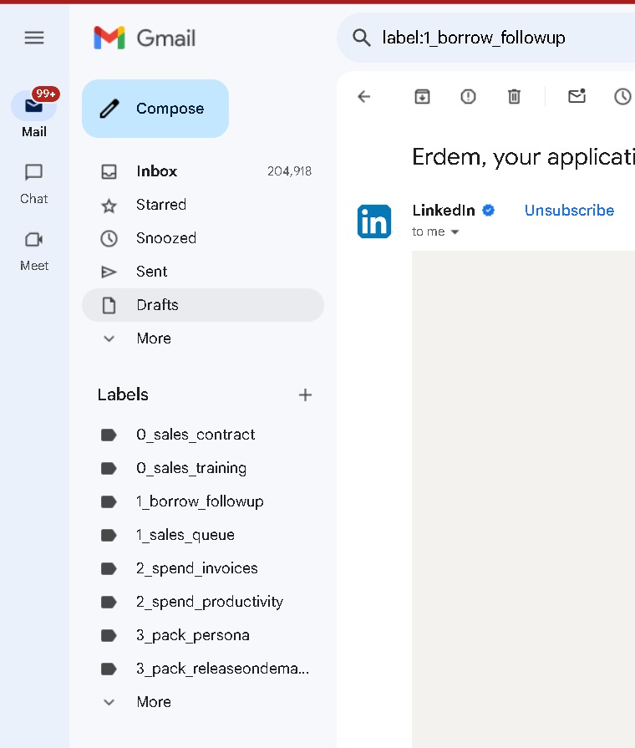The width and height of the screenshot is (635, 748).
Task: Go back using the back arrow
Action: [364, 97]
